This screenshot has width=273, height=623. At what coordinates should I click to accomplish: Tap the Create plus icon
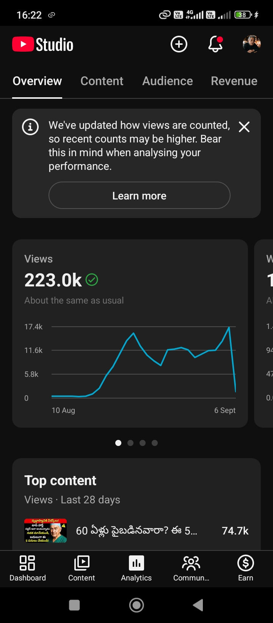pos(179,44)
